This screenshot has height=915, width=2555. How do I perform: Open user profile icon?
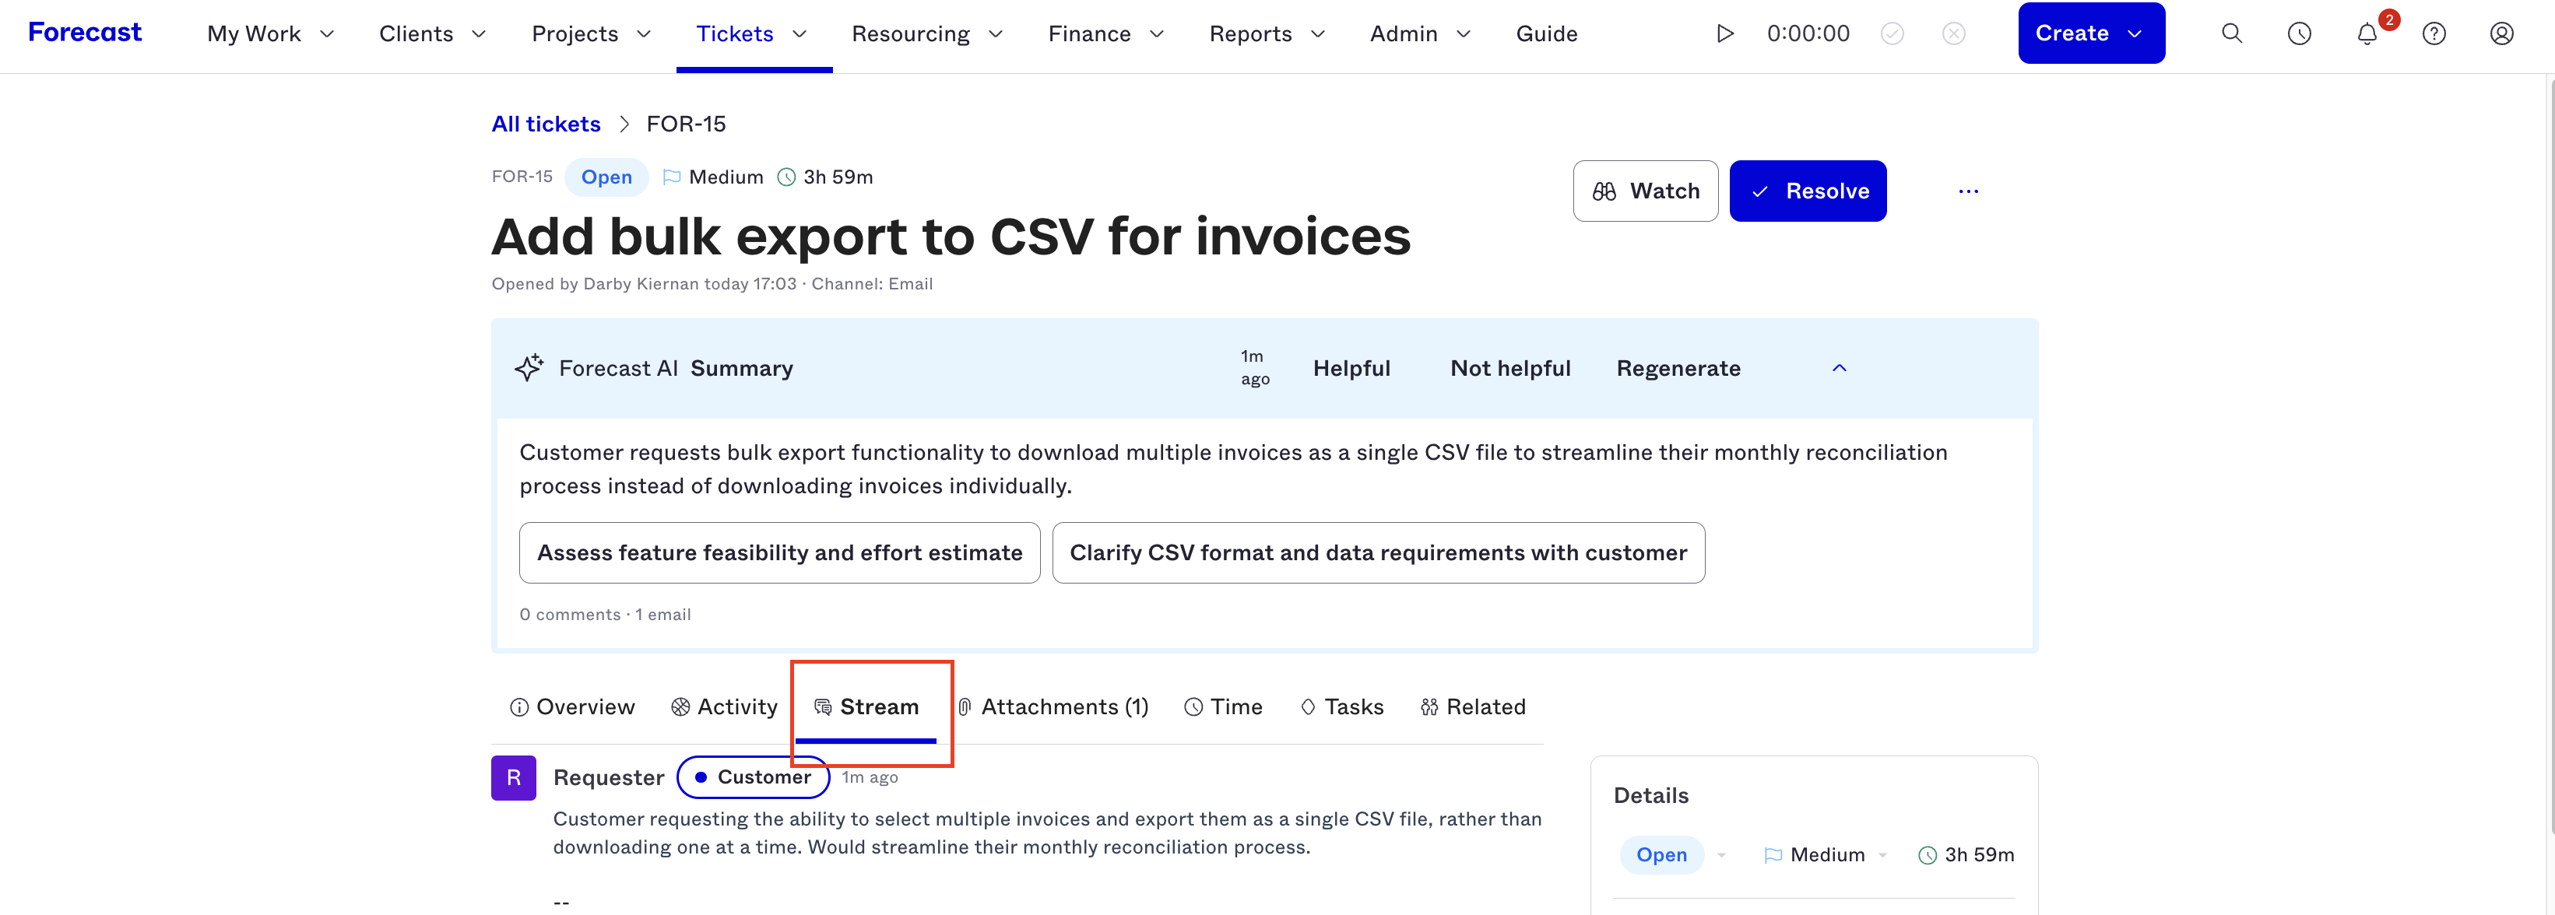coord(2501,33)
